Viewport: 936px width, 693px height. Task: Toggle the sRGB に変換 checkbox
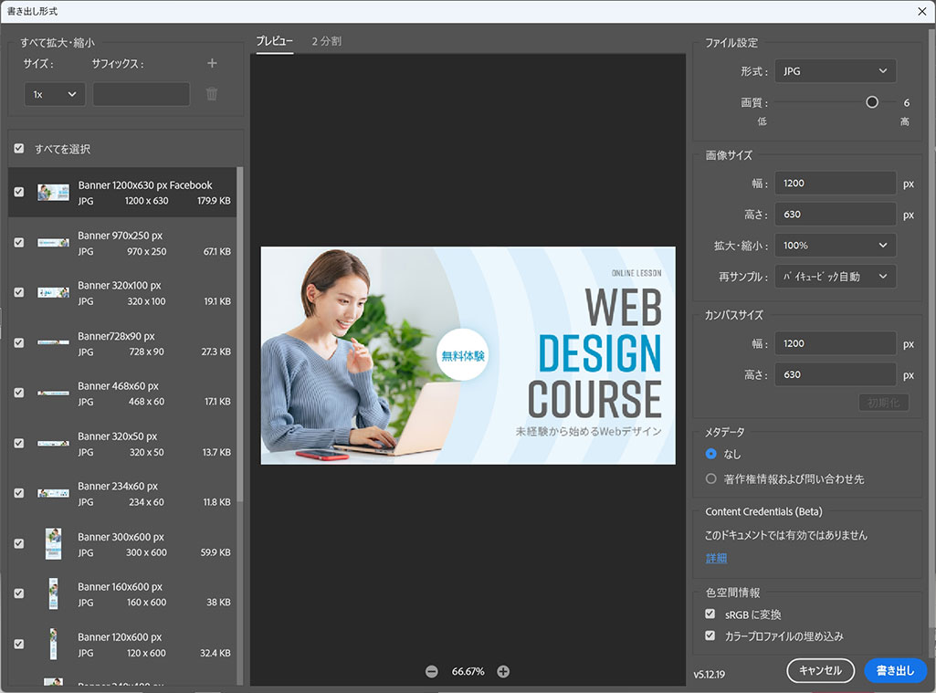(710, 614)
